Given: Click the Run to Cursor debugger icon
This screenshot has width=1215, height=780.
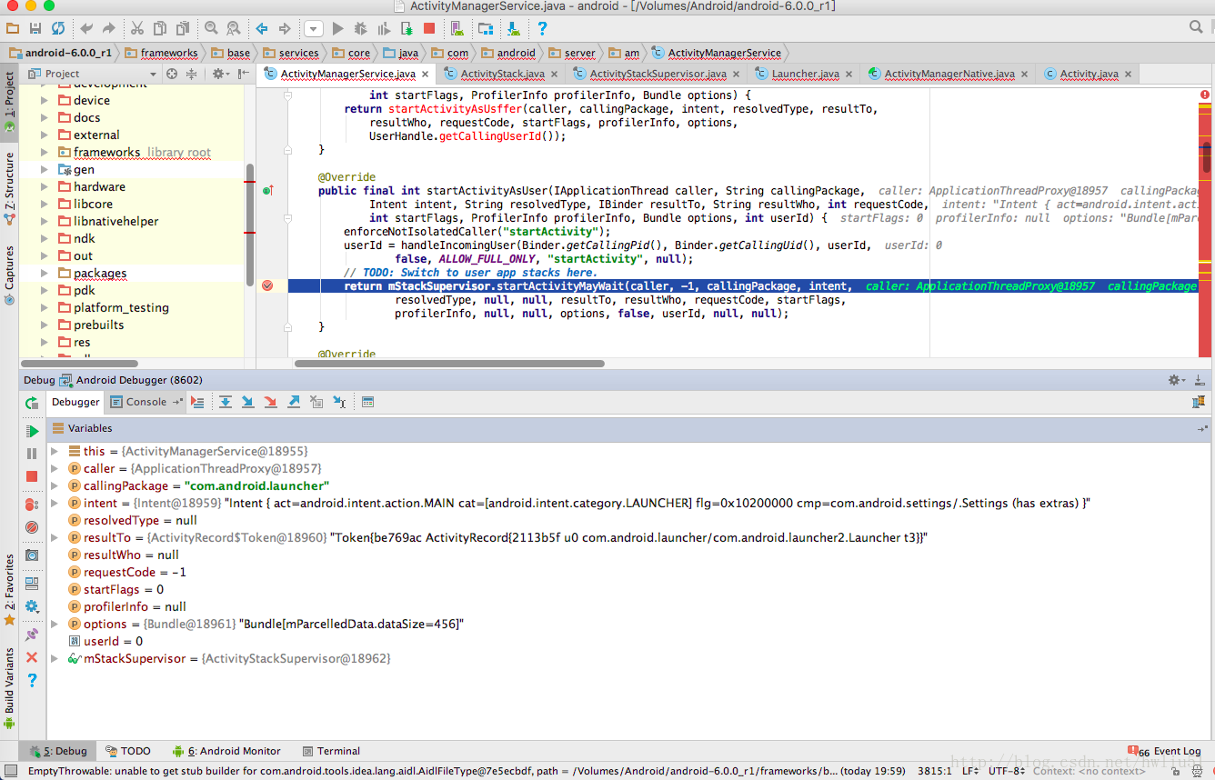Looking at the screenshot, I should click(339, 402).
